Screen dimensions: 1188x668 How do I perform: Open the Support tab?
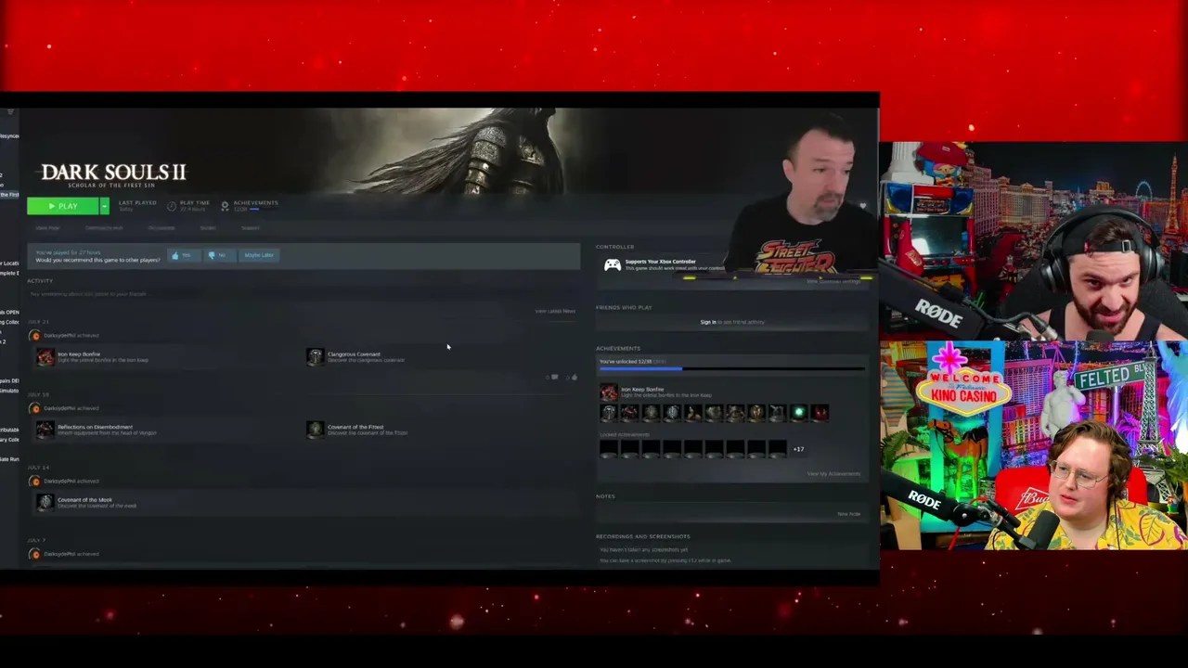point(251,228)
